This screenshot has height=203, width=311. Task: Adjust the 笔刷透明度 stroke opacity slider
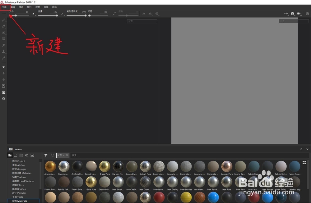77,16
